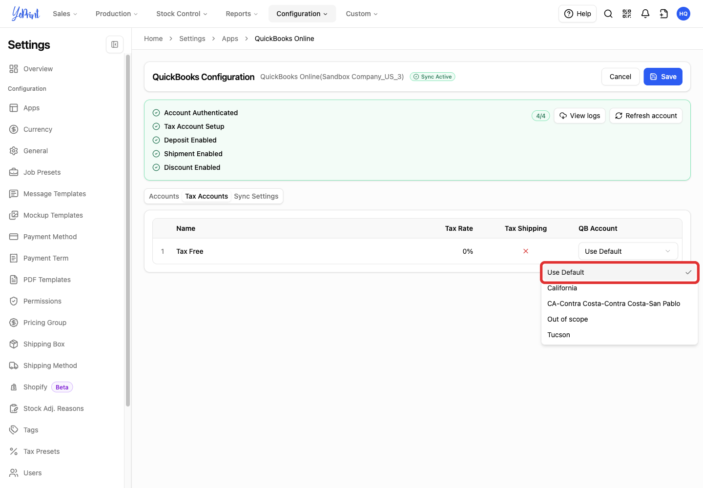Click the Currency dollar icon in sidebar
Screen dimensions: 703x488
tap(14, 129)
